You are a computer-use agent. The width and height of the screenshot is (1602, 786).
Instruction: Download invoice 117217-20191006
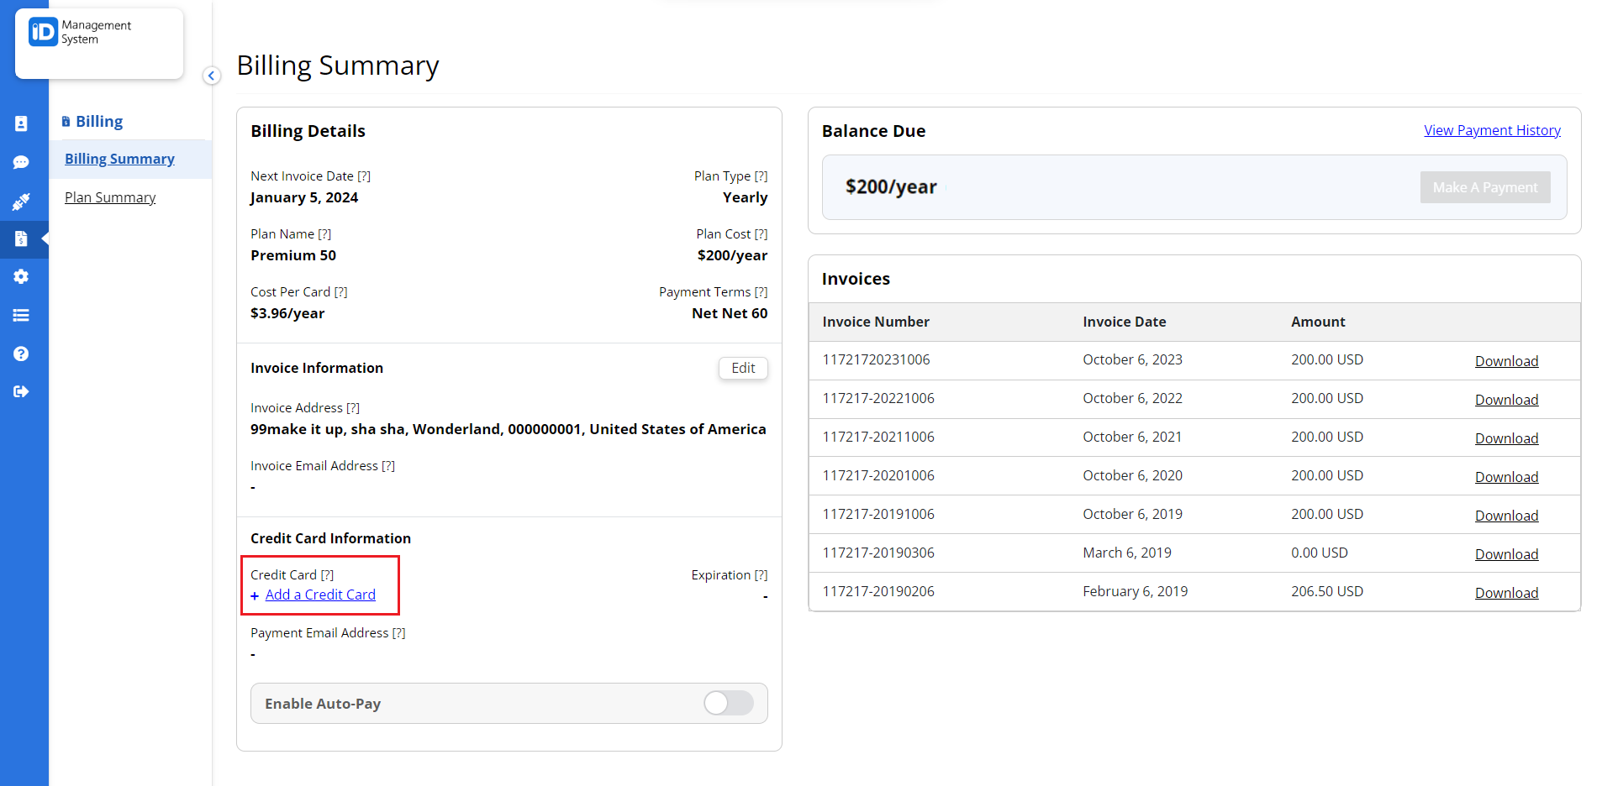(x=1506, y=516)
